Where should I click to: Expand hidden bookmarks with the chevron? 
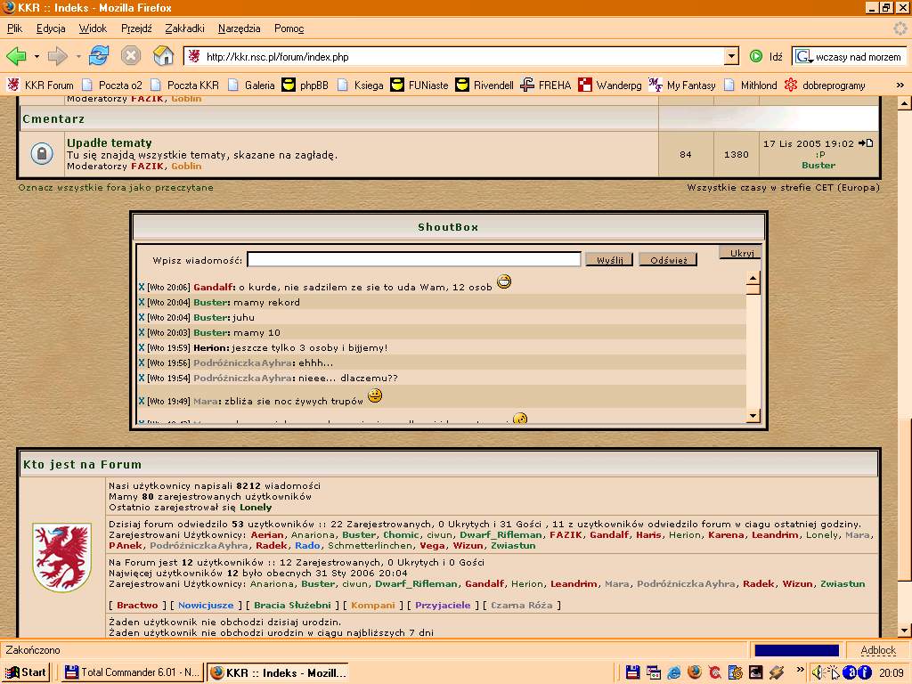(x=900, y=85)
